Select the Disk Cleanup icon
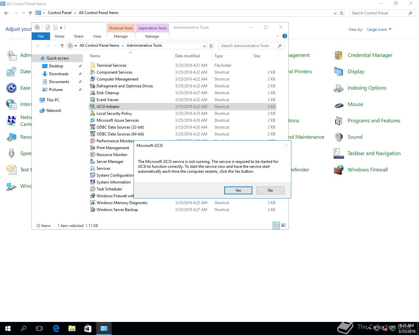Image resolution: width=419 pixels, height=335 pixels. [93, 93]
